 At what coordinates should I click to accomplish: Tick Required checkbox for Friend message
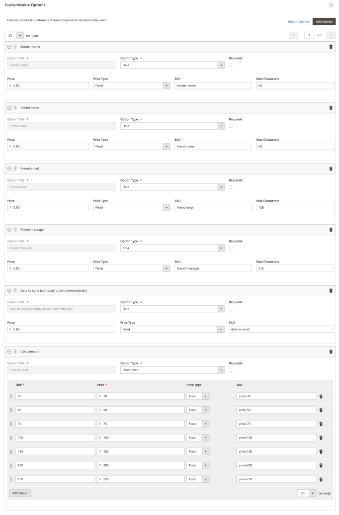click(231, 248)
